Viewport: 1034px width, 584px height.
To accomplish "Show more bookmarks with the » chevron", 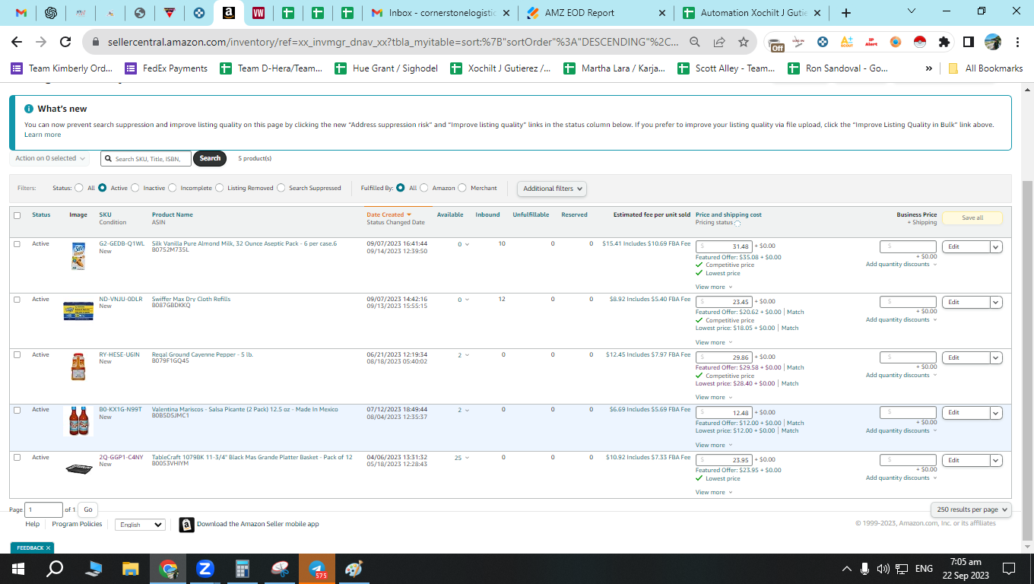I will (x=928, y=68).
